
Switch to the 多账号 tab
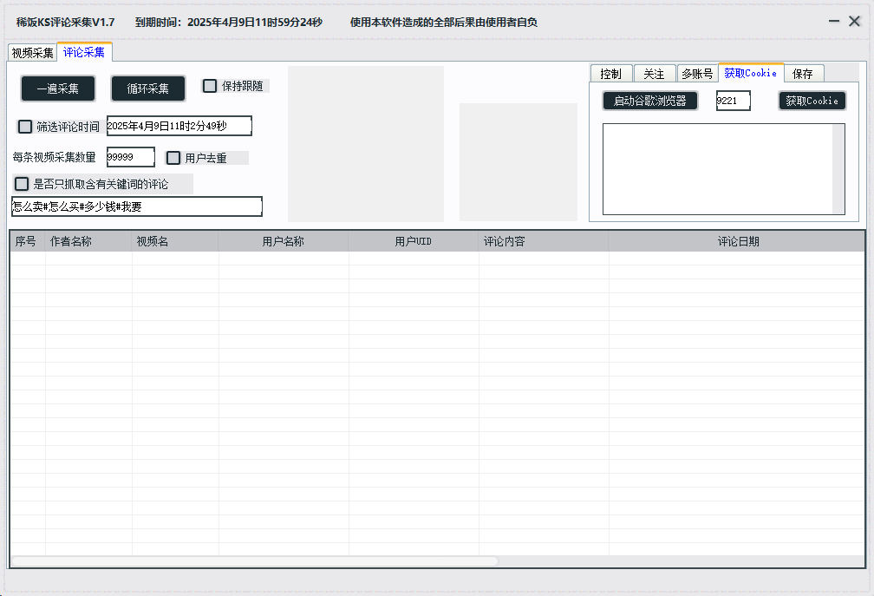[696, 74]
